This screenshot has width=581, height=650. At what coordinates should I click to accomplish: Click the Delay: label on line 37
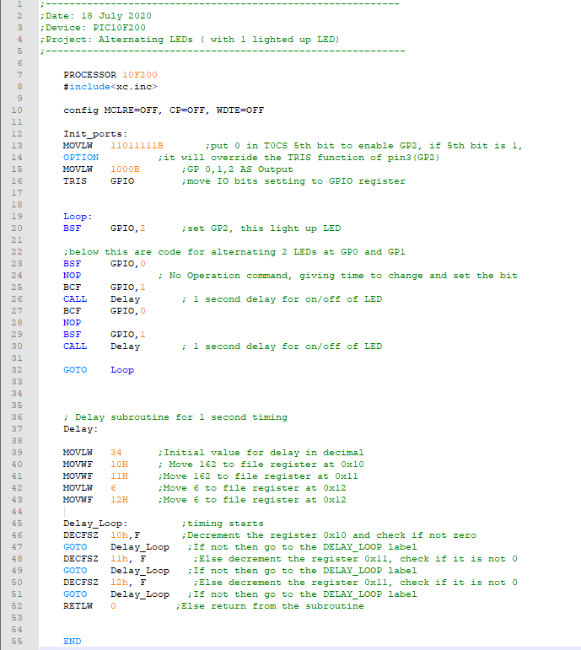pyautogui.click(x=80, y=429)
